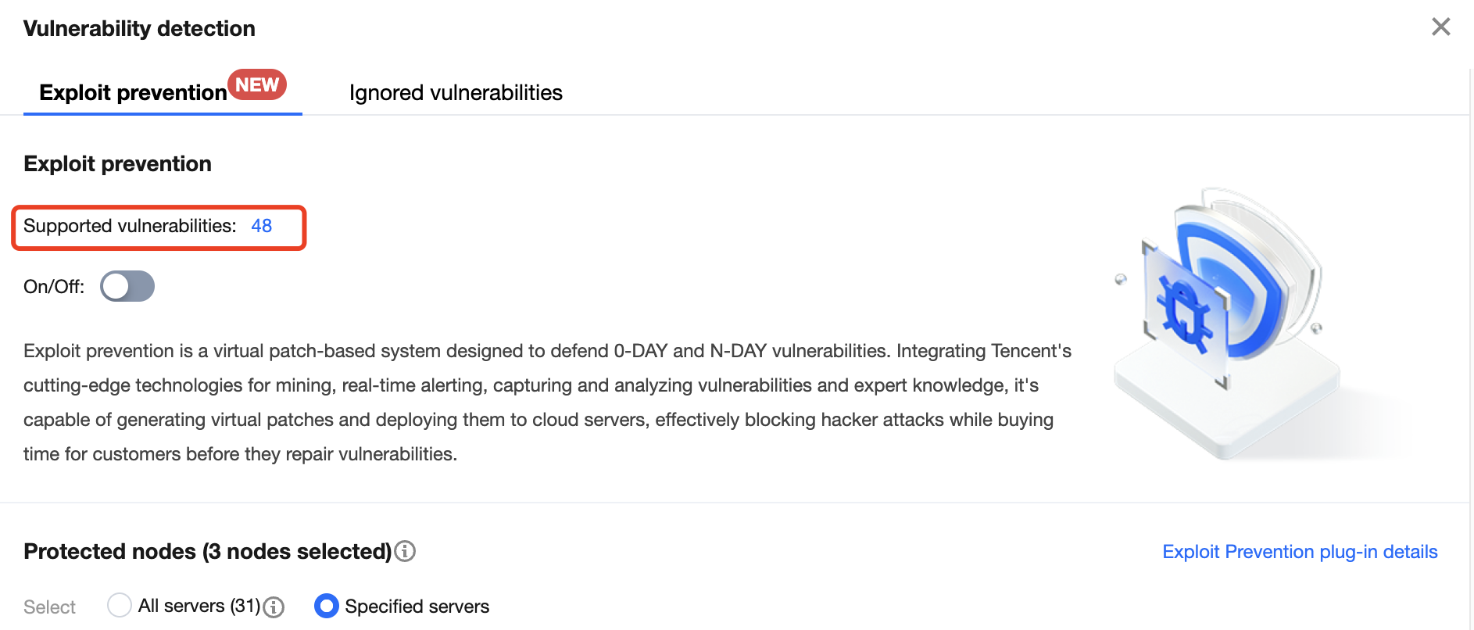The image size is (1474, 630).
Task: Choose the Specified servers radio option
Action: pos(327,606)
